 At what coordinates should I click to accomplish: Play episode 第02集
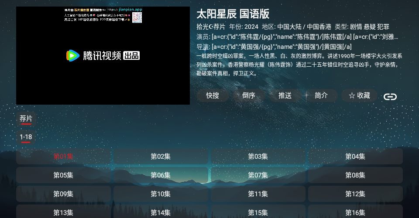161,157
